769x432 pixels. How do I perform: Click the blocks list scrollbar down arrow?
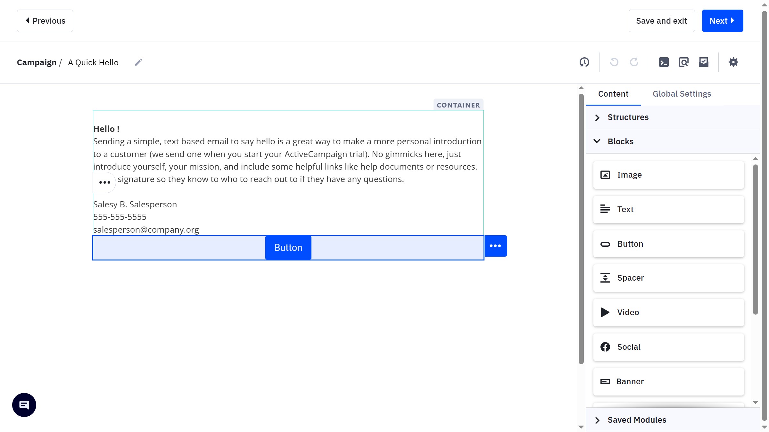click(755, 403)
